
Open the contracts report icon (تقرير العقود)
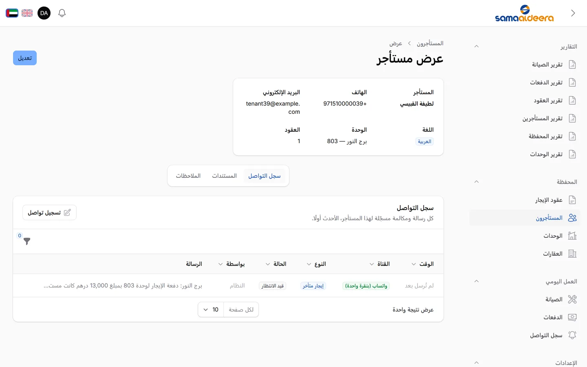point(572,100)
